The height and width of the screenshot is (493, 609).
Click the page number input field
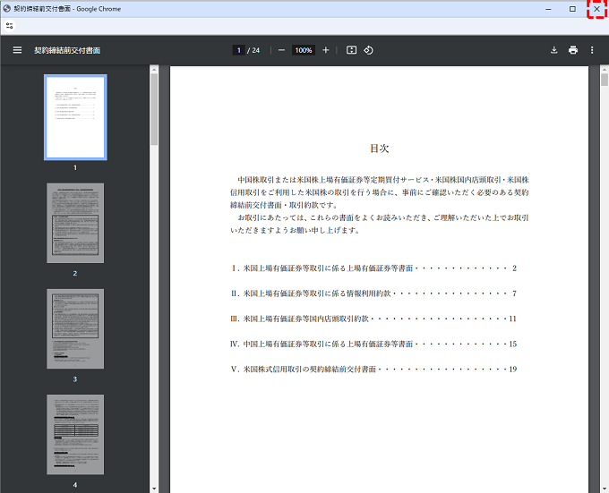click(x=238, y=50)
